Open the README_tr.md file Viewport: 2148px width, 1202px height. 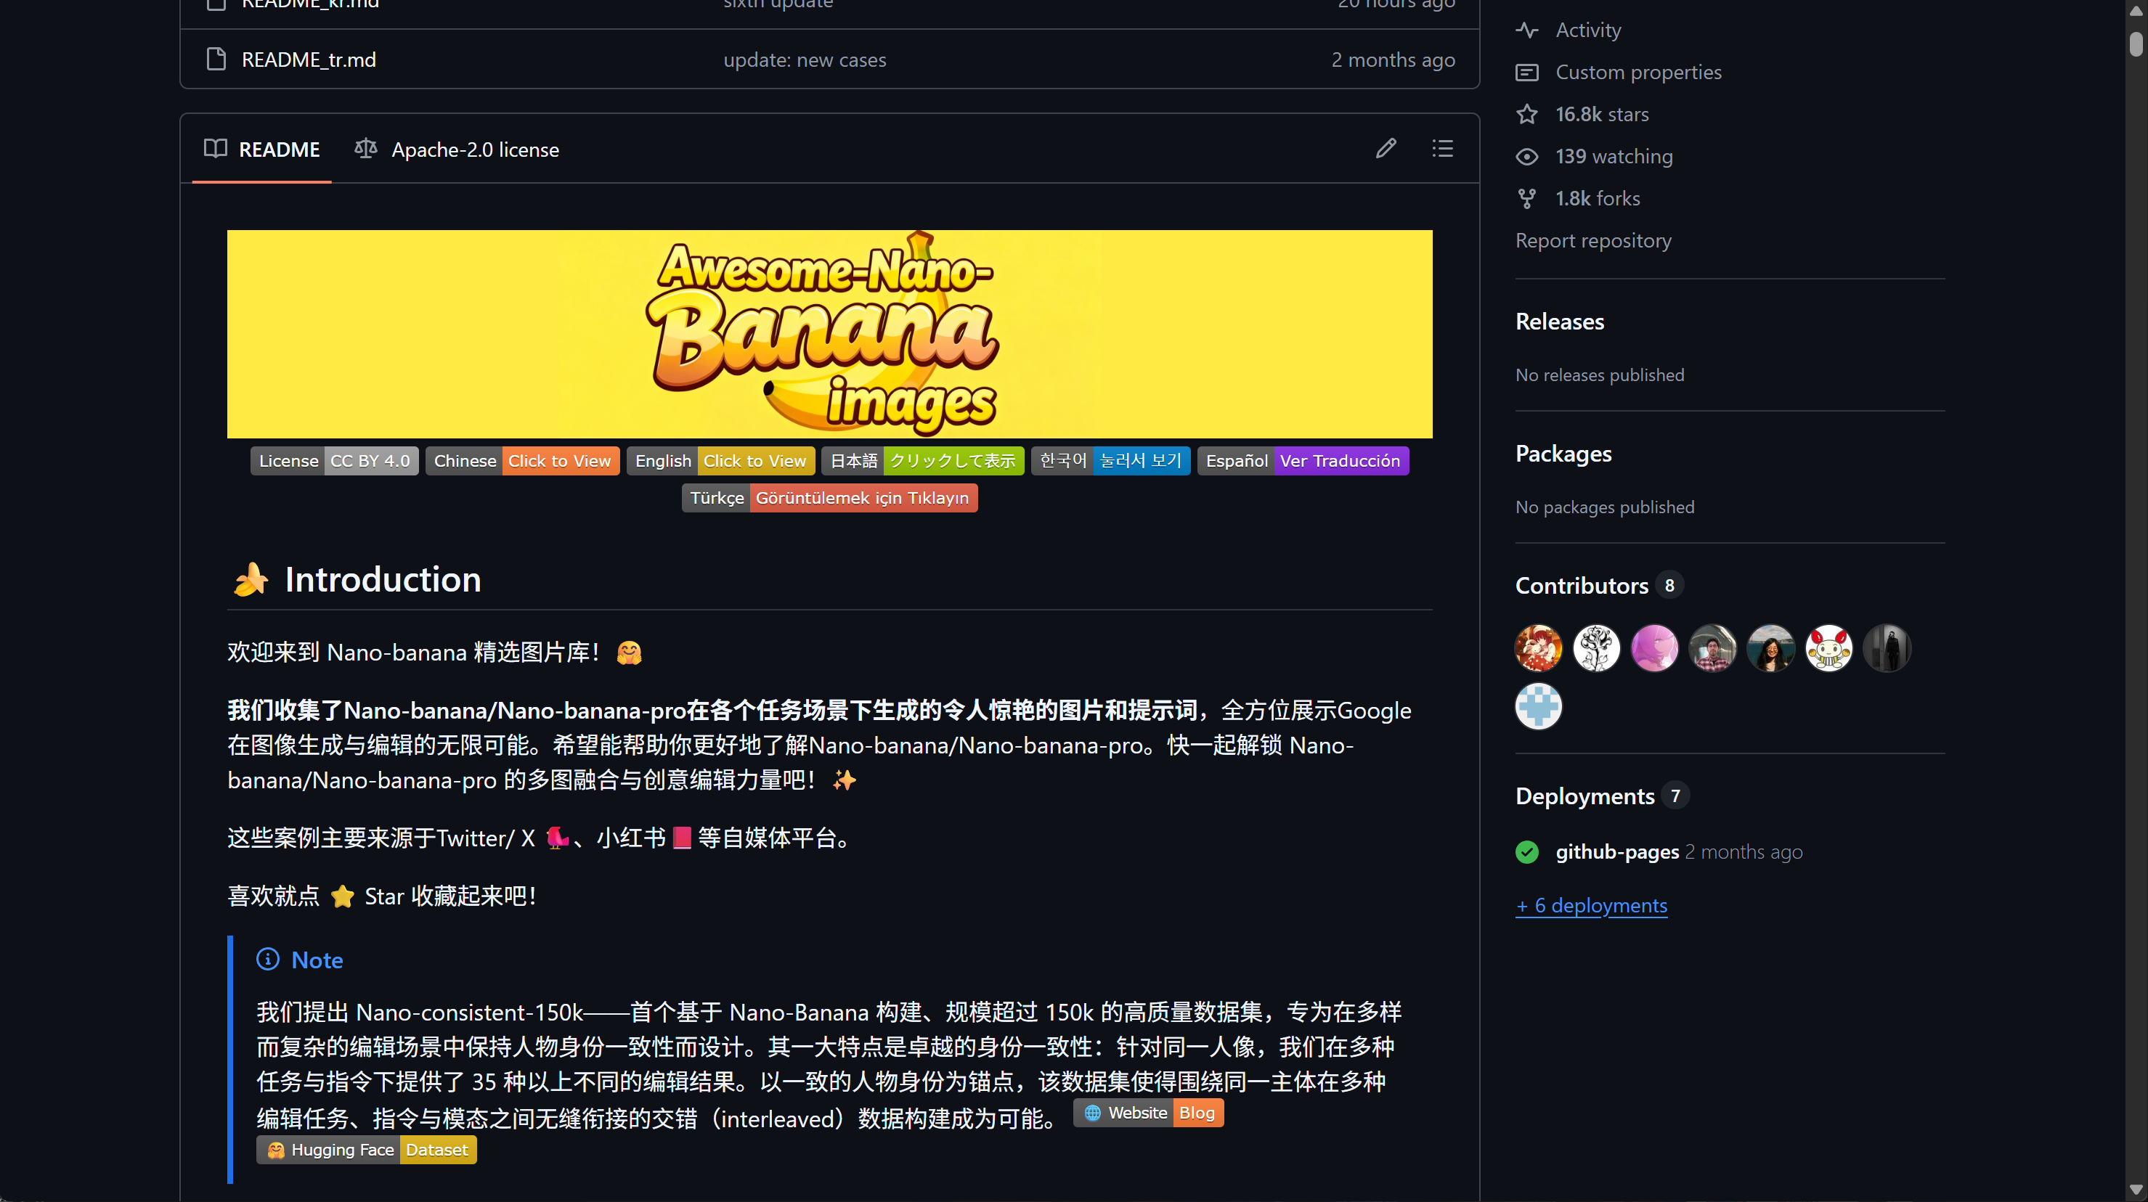pyautogui.click(x=309, y=60)
